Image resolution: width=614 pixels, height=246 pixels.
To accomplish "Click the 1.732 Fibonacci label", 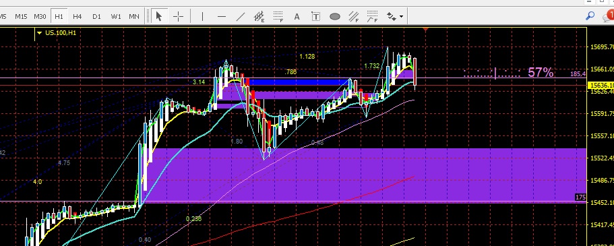I will pyautogui.click(x=371, y=66).
